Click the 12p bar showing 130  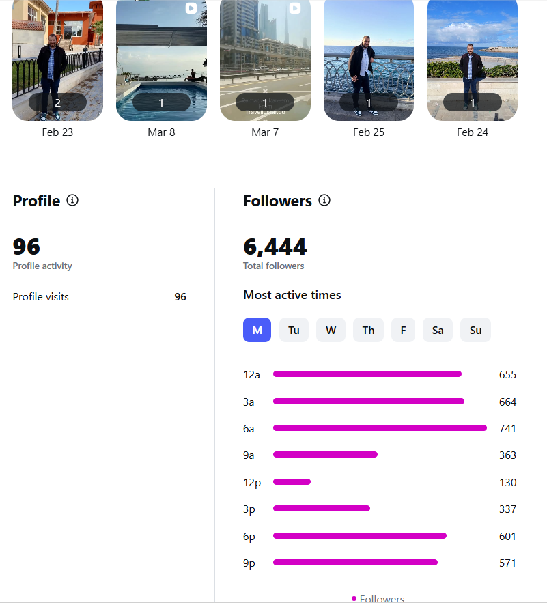pos(292,482)
